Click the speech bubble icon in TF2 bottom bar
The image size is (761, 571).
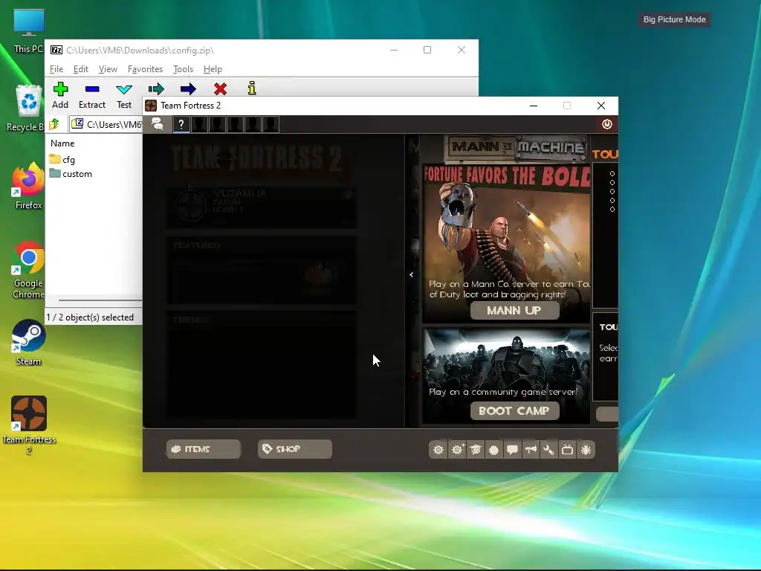point(512,450)
